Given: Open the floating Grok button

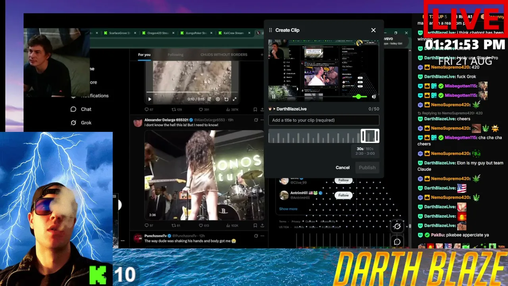Looking at the screenshot, I should 397,226.
